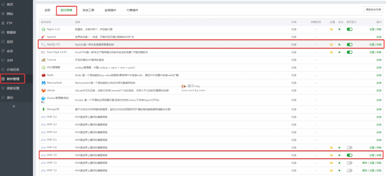Click 设置 link for Nginx 1.12

[x=372, y=29]
